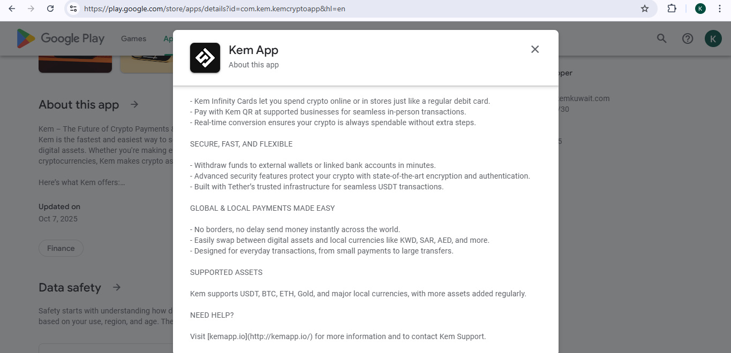731x353 pixels.
Task: Open the Games tab
Action: click(133, 39)
